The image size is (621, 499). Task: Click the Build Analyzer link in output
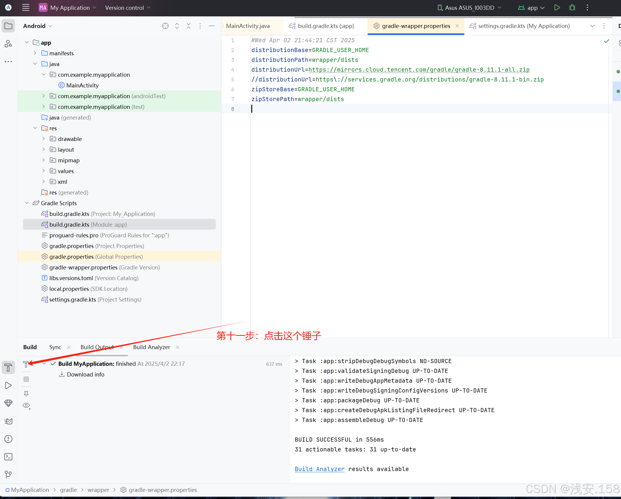319,469
